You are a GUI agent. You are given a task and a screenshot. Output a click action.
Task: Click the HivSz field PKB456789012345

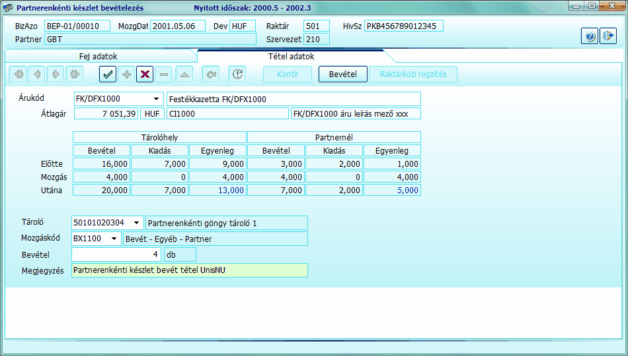coord(404,26)
